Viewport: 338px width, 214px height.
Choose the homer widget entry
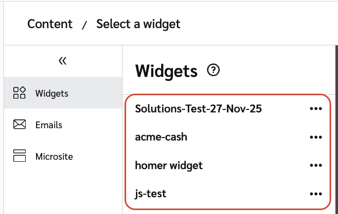click(x=169, y=166)
